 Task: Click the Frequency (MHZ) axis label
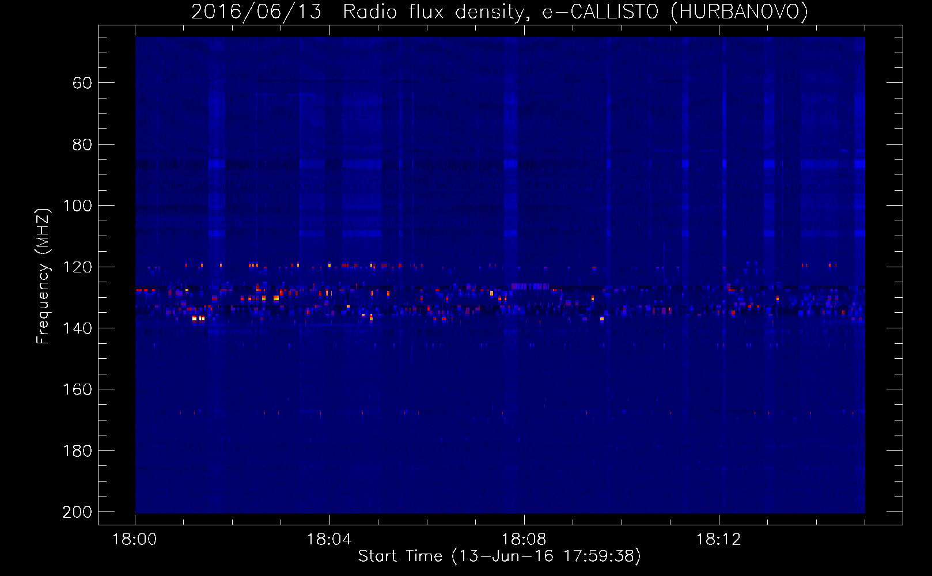43,276
